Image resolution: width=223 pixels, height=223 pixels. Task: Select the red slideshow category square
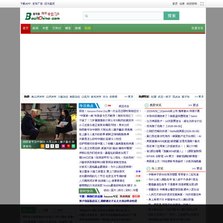pos(68,146)
